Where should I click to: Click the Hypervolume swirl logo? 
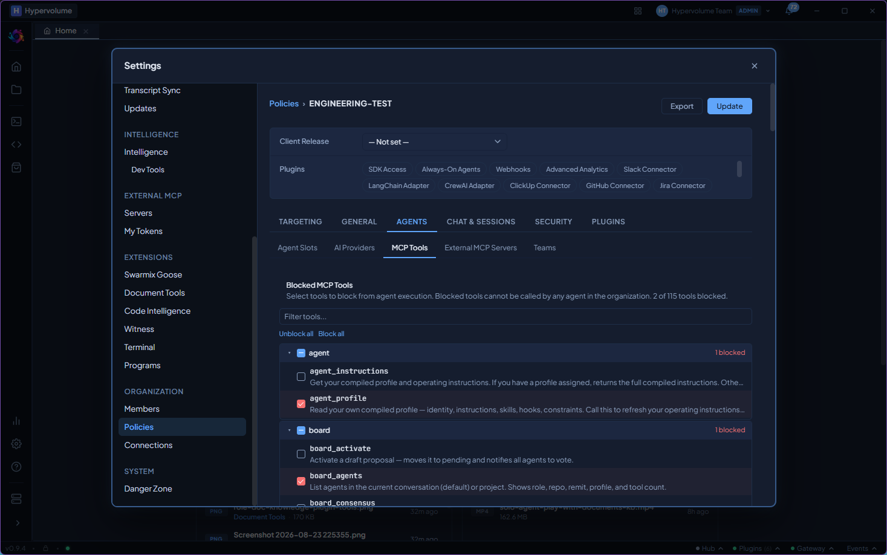16,36
